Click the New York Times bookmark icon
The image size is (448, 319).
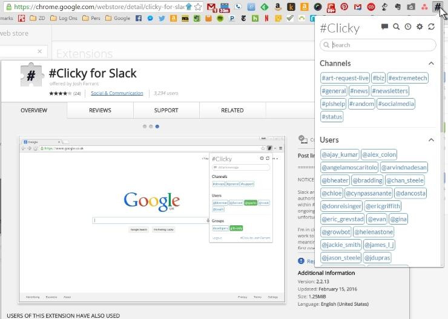[x=243, y=19]
